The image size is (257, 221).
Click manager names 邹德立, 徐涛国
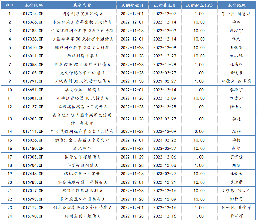click(x=236, y=81)
